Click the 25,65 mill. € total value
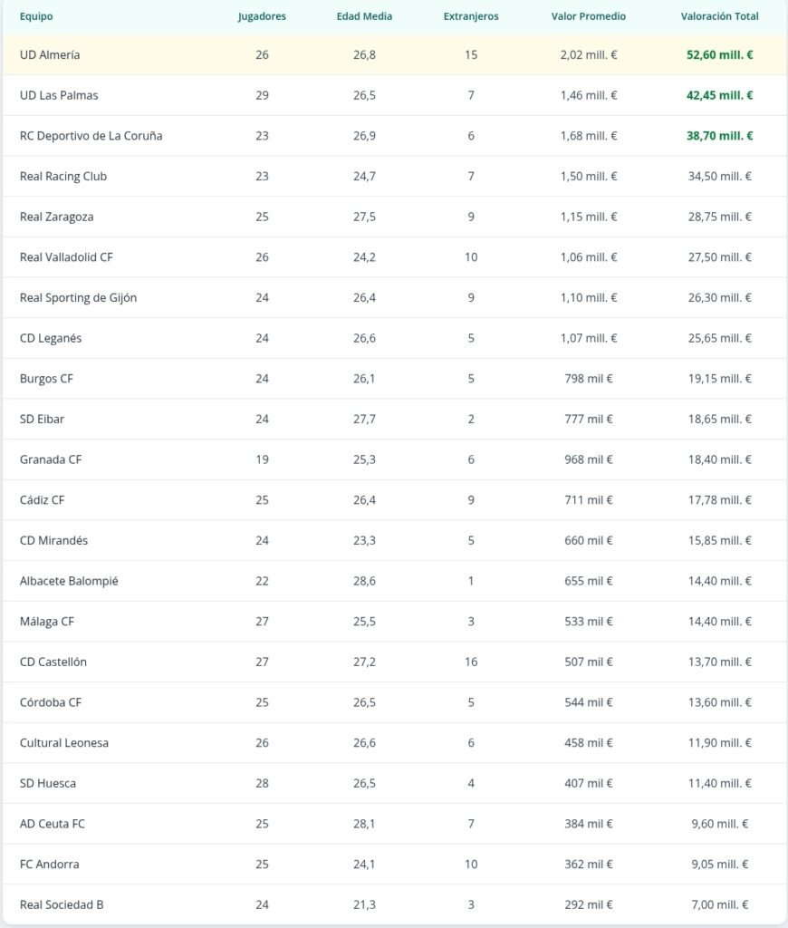Image resolution: width=788 pixels, height=928 pixels. point(719,339)
